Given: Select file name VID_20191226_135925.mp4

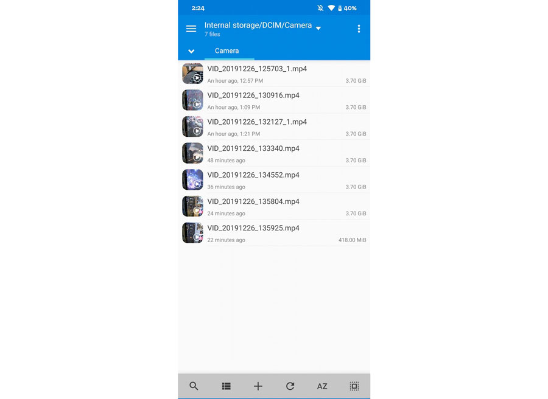Looking at the screenshot, I should coord(253,228).
